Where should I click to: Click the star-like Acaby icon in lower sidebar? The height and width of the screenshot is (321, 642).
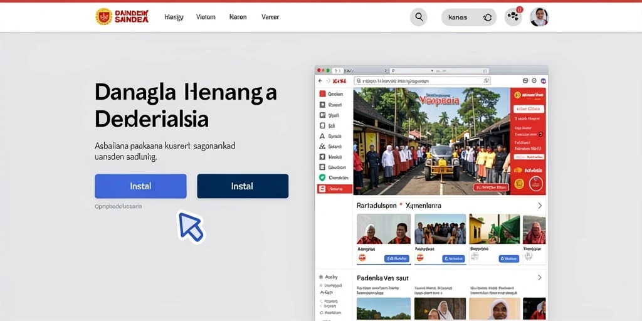(320, 277)
